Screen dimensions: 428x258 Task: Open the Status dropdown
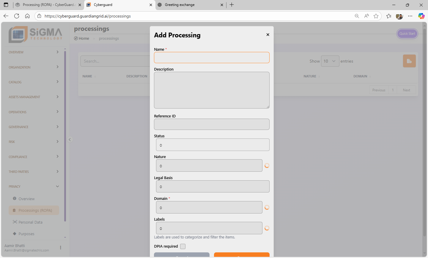pyautogui.click(x=213, y=145)
